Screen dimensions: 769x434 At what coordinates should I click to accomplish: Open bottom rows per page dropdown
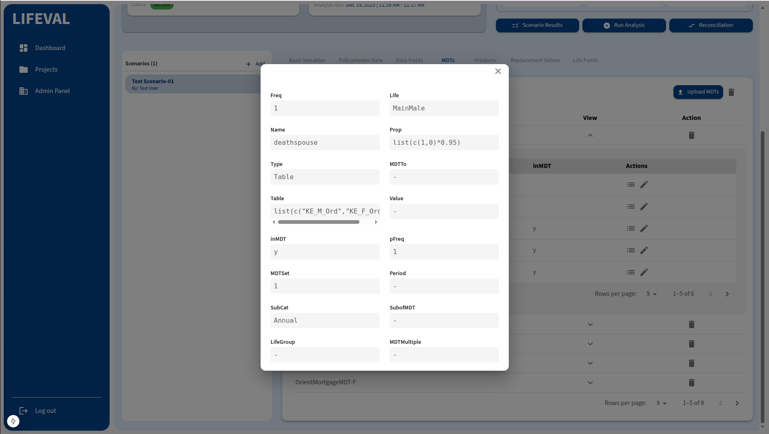[x=661, y=403]
